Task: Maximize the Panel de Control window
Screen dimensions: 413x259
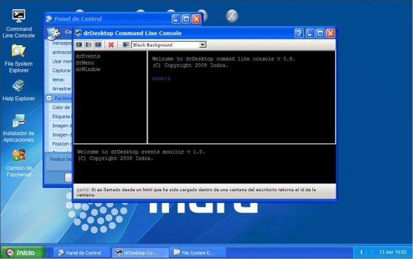Action: coord(186,19)
